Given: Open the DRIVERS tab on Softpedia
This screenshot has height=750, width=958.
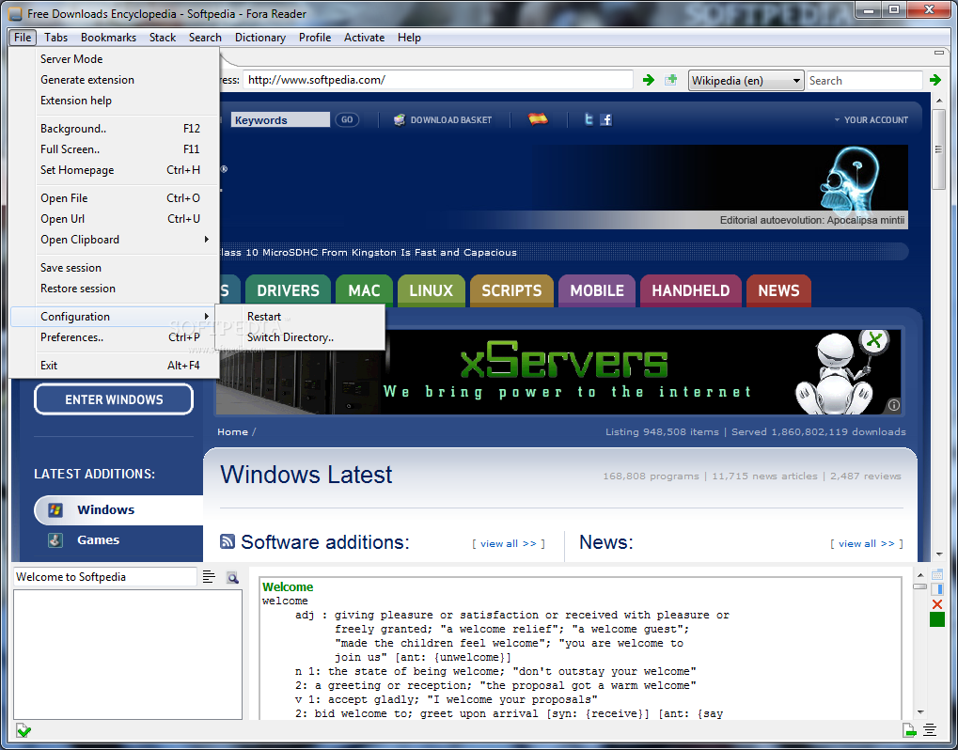Looking at the screenshot, I should [288, 290].
